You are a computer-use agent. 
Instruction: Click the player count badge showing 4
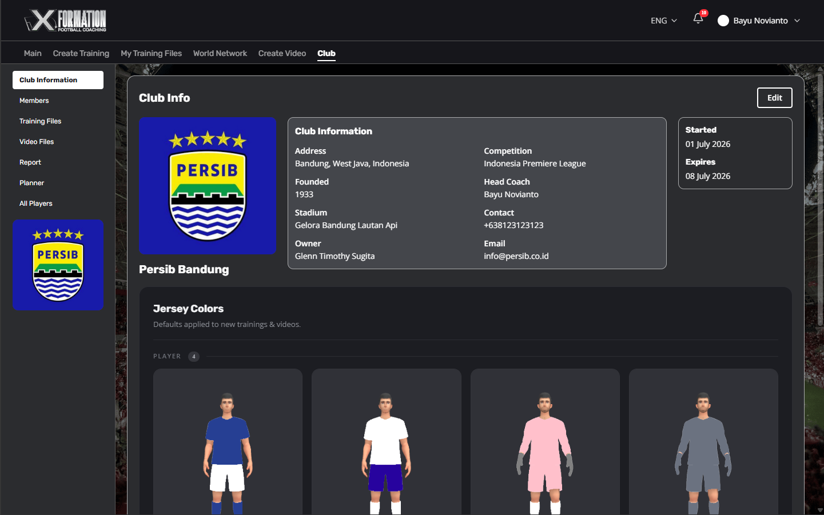[x=194, y=356]
